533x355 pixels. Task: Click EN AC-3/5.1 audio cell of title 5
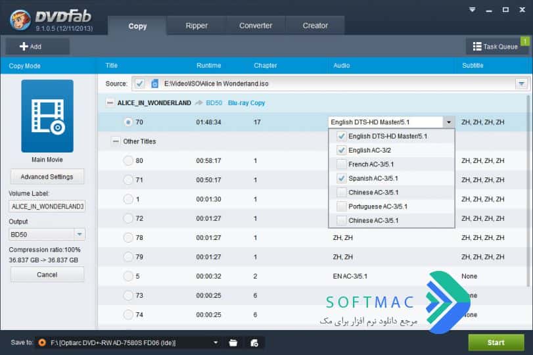tap(350, 276)
